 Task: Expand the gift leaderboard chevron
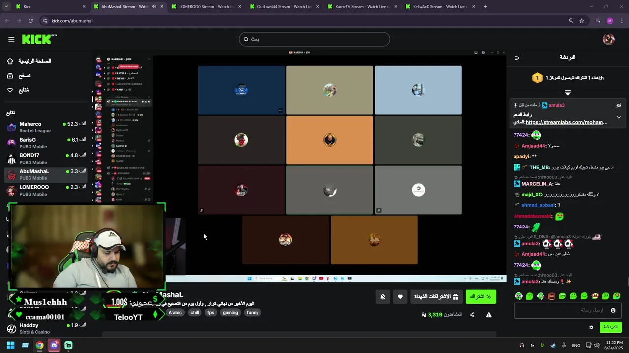568,92
